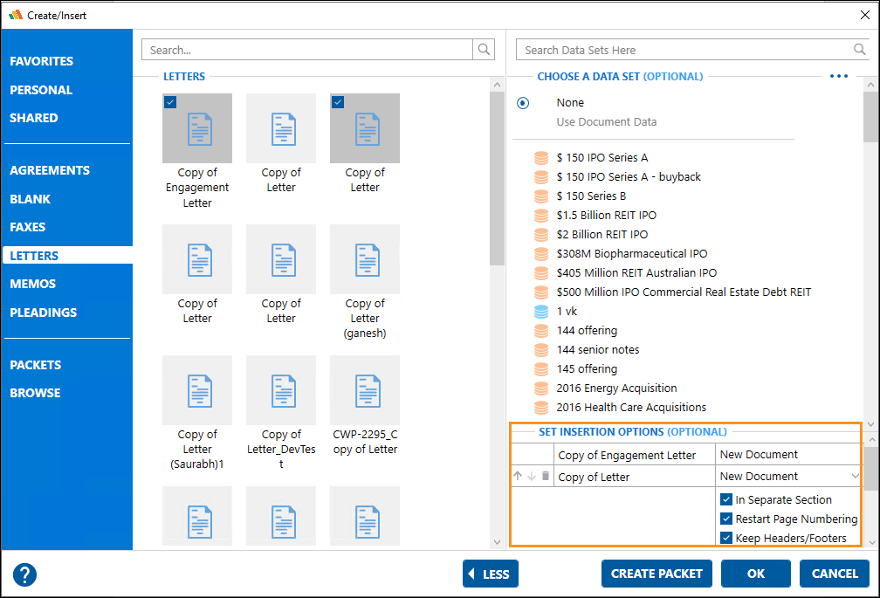Viewport: 880px width, 598px height.
Task: Select the $308M Biopharmaceutical IPO icon
Action: [541, 253]
